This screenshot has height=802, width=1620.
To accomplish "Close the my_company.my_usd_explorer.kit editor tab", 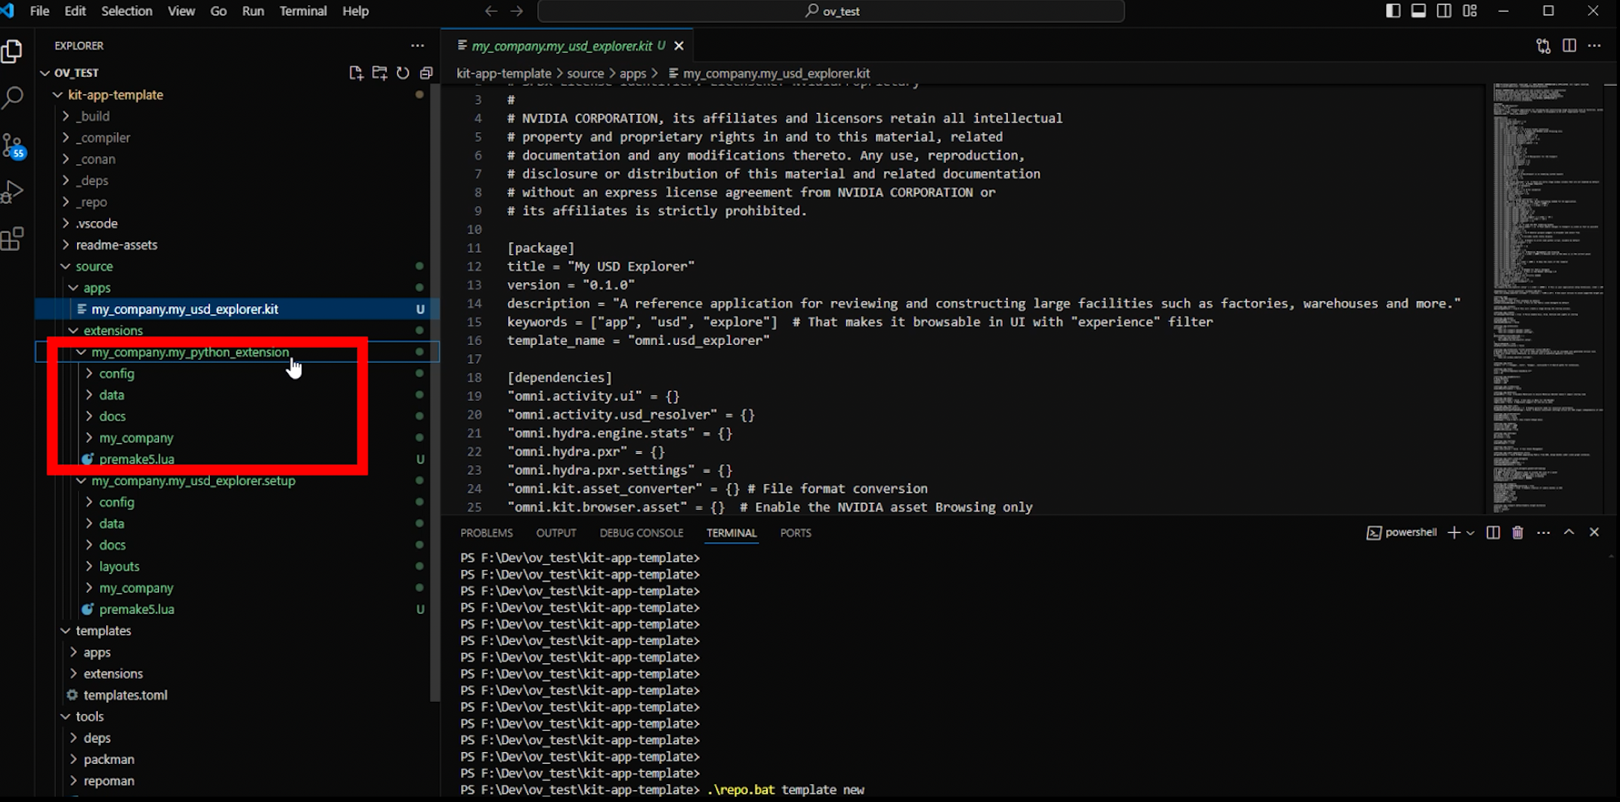I will (678, 46).
